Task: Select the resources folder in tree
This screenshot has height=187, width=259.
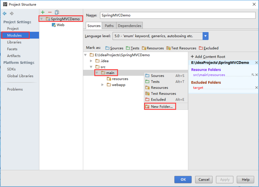Action: 120,79
